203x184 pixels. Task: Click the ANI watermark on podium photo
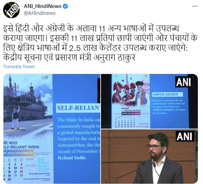[x=185, y=136]
